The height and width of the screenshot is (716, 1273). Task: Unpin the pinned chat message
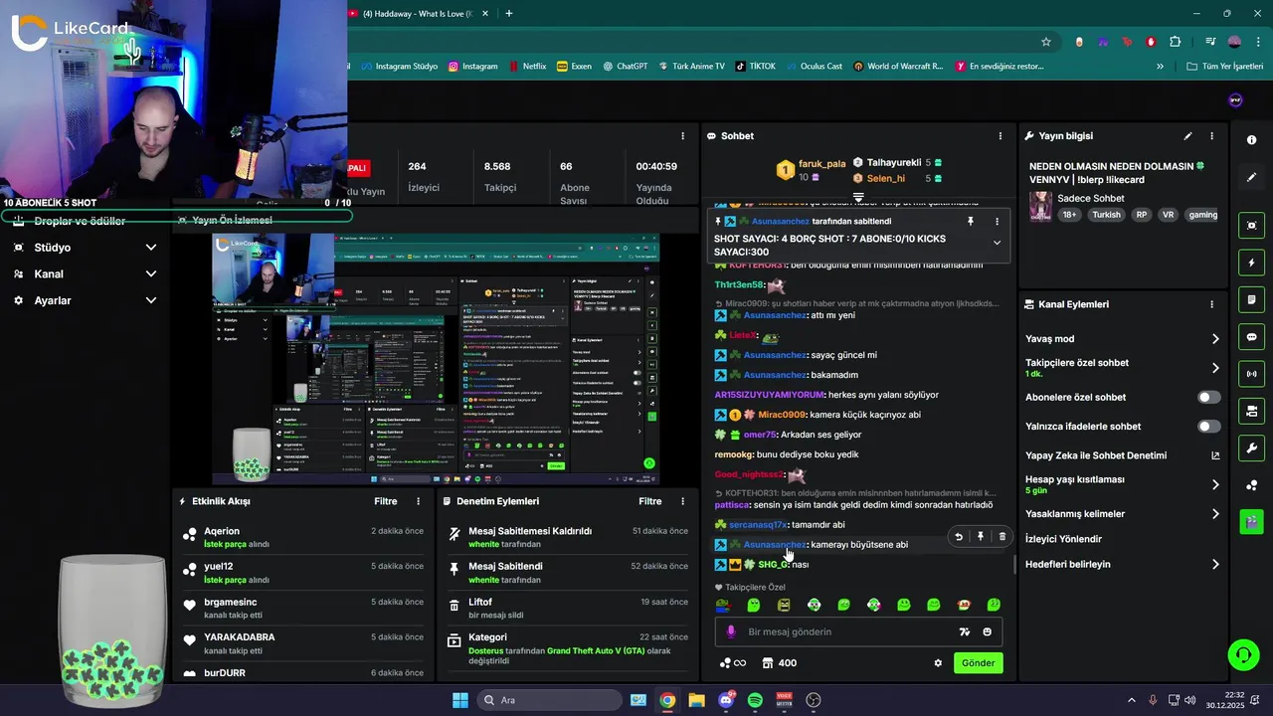click(971, 222)
